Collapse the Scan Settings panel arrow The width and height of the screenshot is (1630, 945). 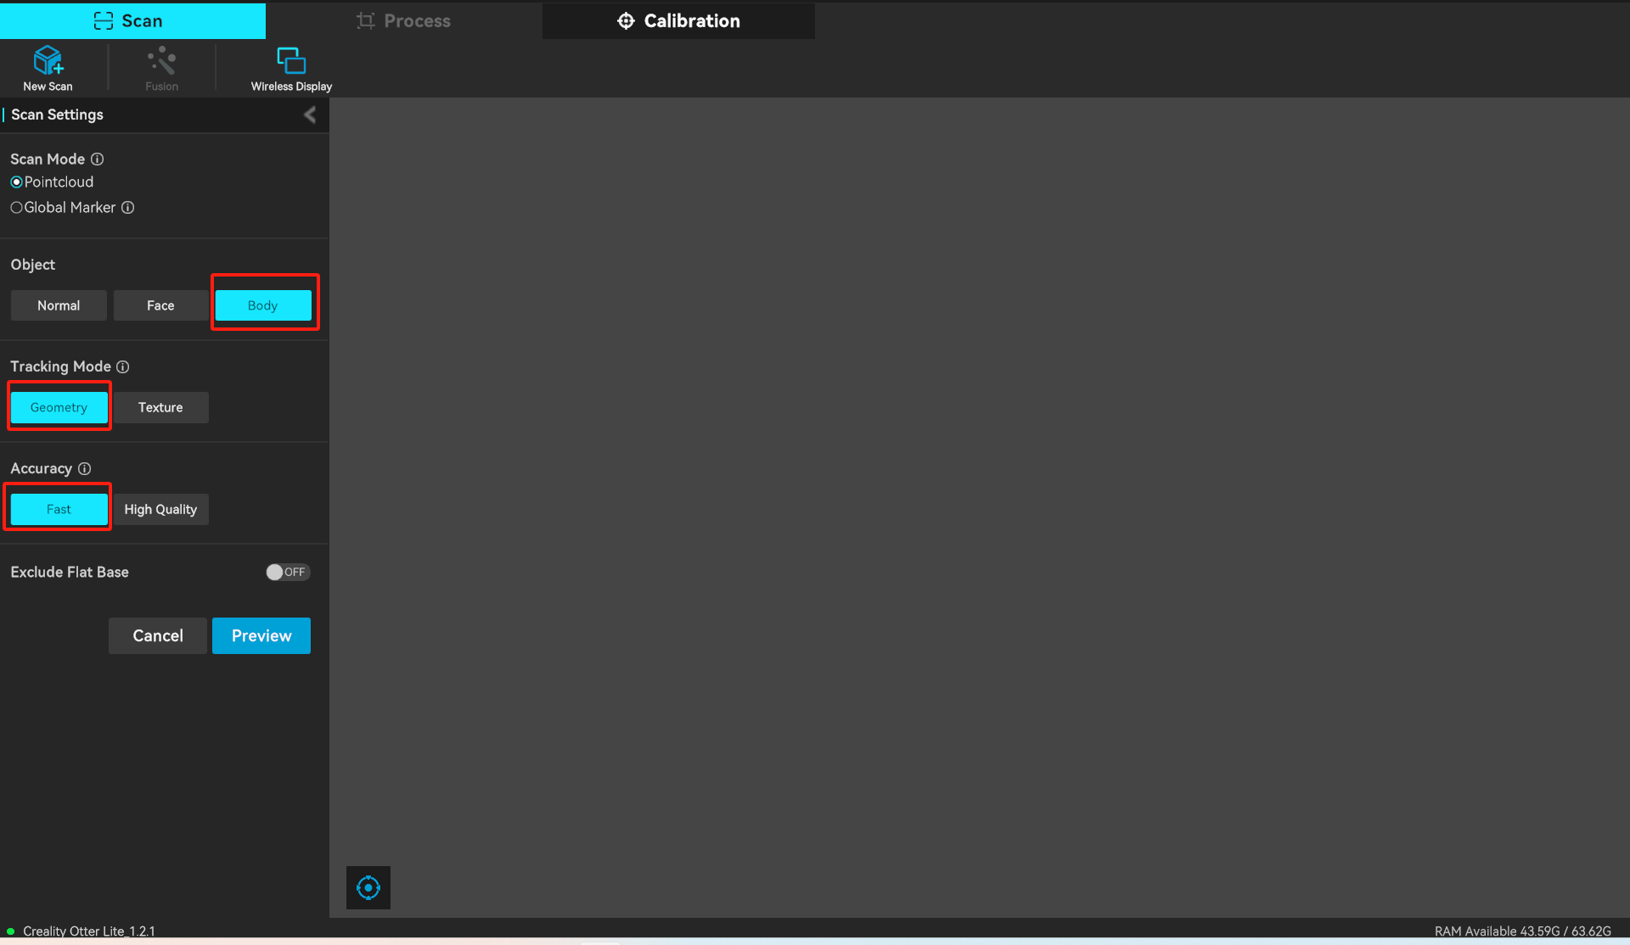coord(310,115)
